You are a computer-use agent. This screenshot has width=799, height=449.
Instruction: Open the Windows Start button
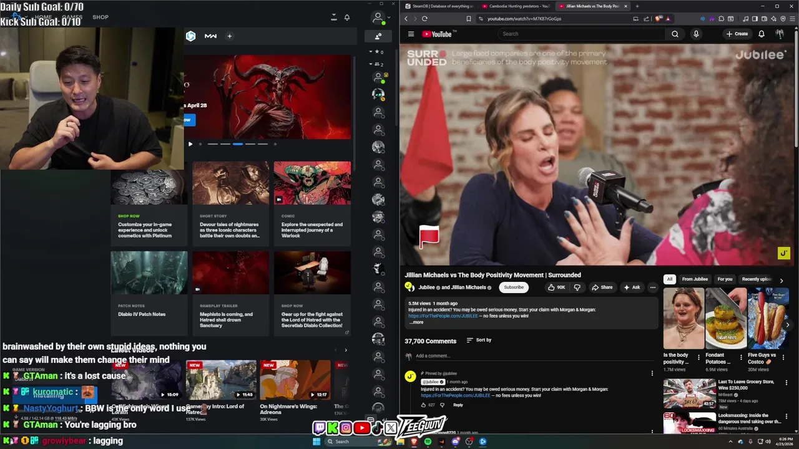pos(316,442)
